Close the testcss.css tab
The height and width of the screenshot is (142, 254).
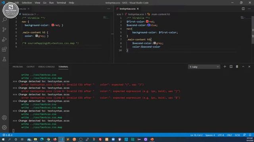tap(28, 9)
